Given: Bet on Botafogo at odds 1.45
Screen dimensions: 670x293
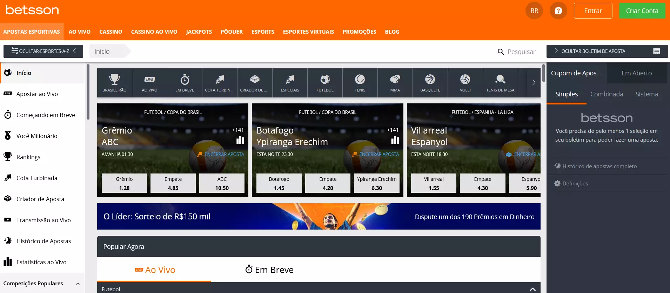Looking at the screenshot, I should coord(279,183).
